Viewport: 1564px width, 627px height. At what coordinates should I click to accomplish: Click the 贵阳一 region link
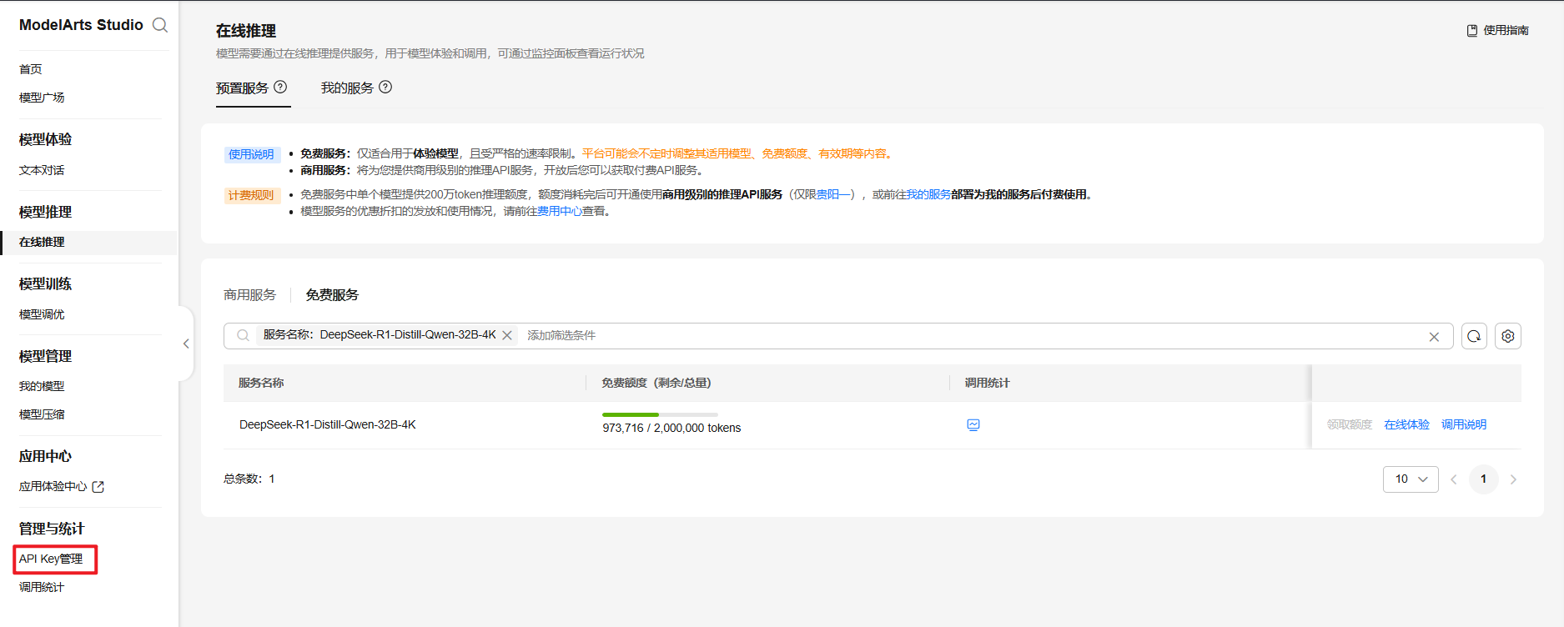[x=833, y=194]
